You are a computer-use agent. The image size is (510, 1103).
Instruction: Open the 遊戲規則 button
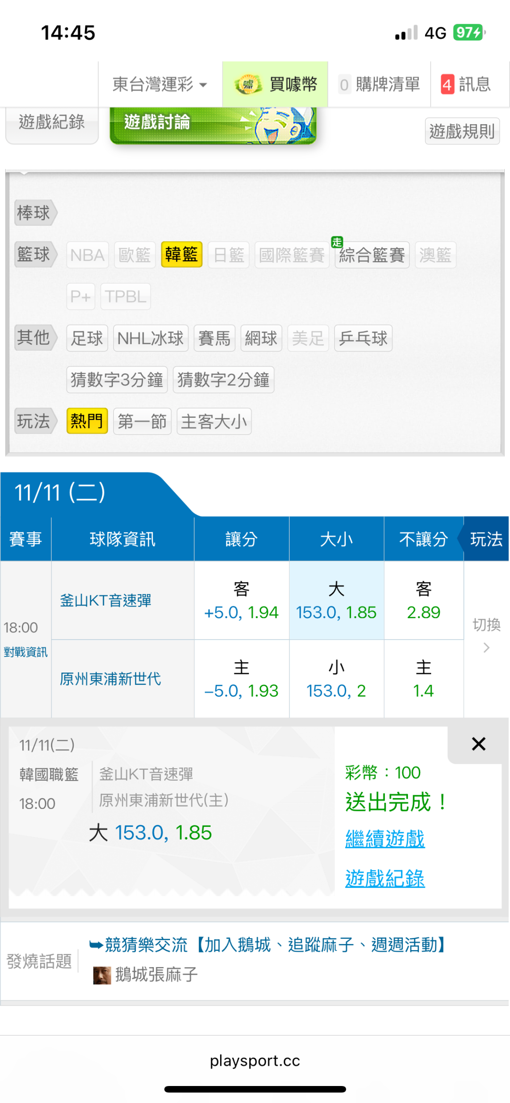tap(462, 131)
